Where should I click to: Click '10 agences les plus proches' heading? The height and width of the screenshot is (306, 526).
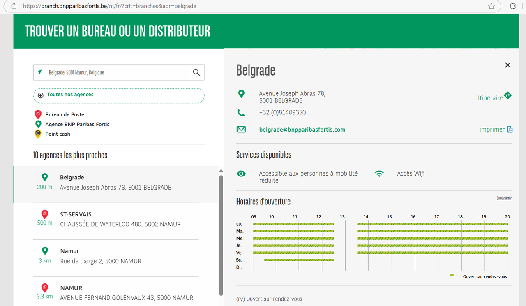click(70, 155)
